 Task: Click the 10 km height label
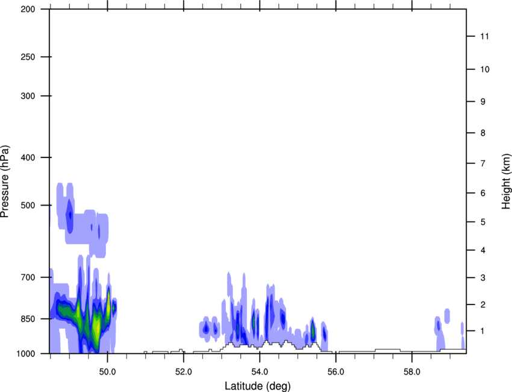tap(485, 69)
